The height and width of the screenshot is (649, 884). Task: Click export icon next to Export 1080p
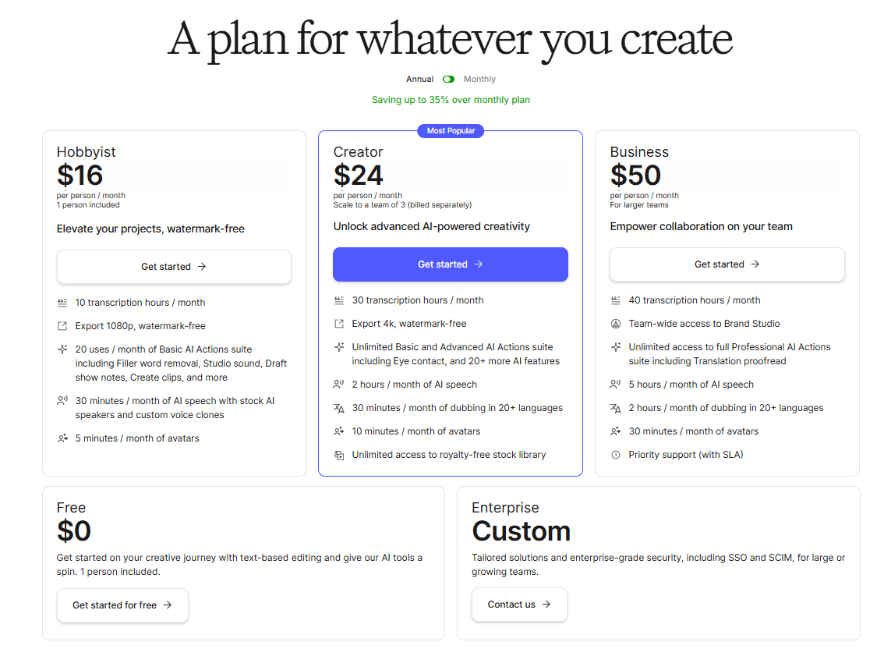click(62, 326)
